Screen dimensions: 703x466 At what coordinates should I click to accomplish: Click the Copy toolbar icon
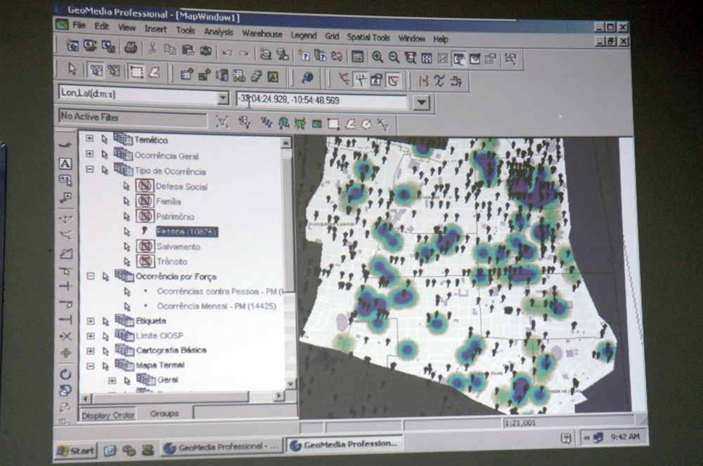pos(170,49)
